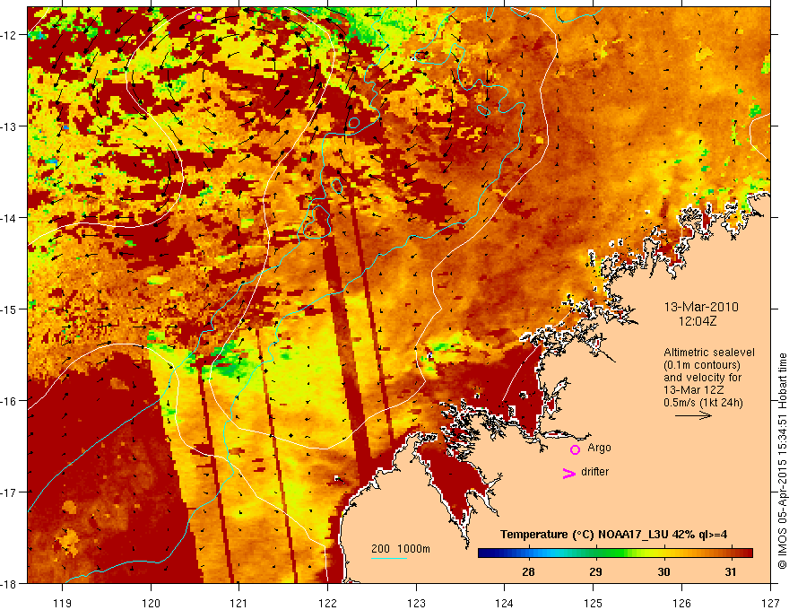
Task: Click the 200 1000m isobath label
Action: [x=401, y=549]
